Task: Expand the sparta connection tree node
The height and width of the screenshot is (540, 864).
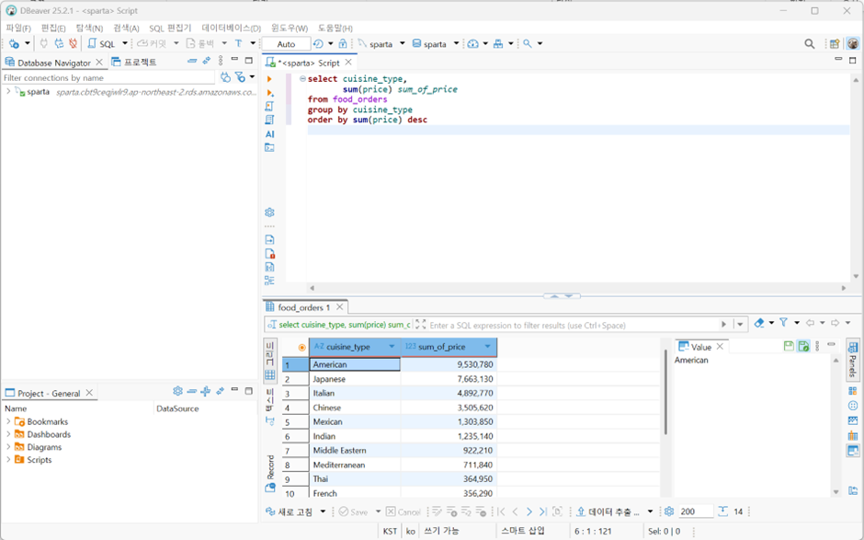Action: click(8, 92)
